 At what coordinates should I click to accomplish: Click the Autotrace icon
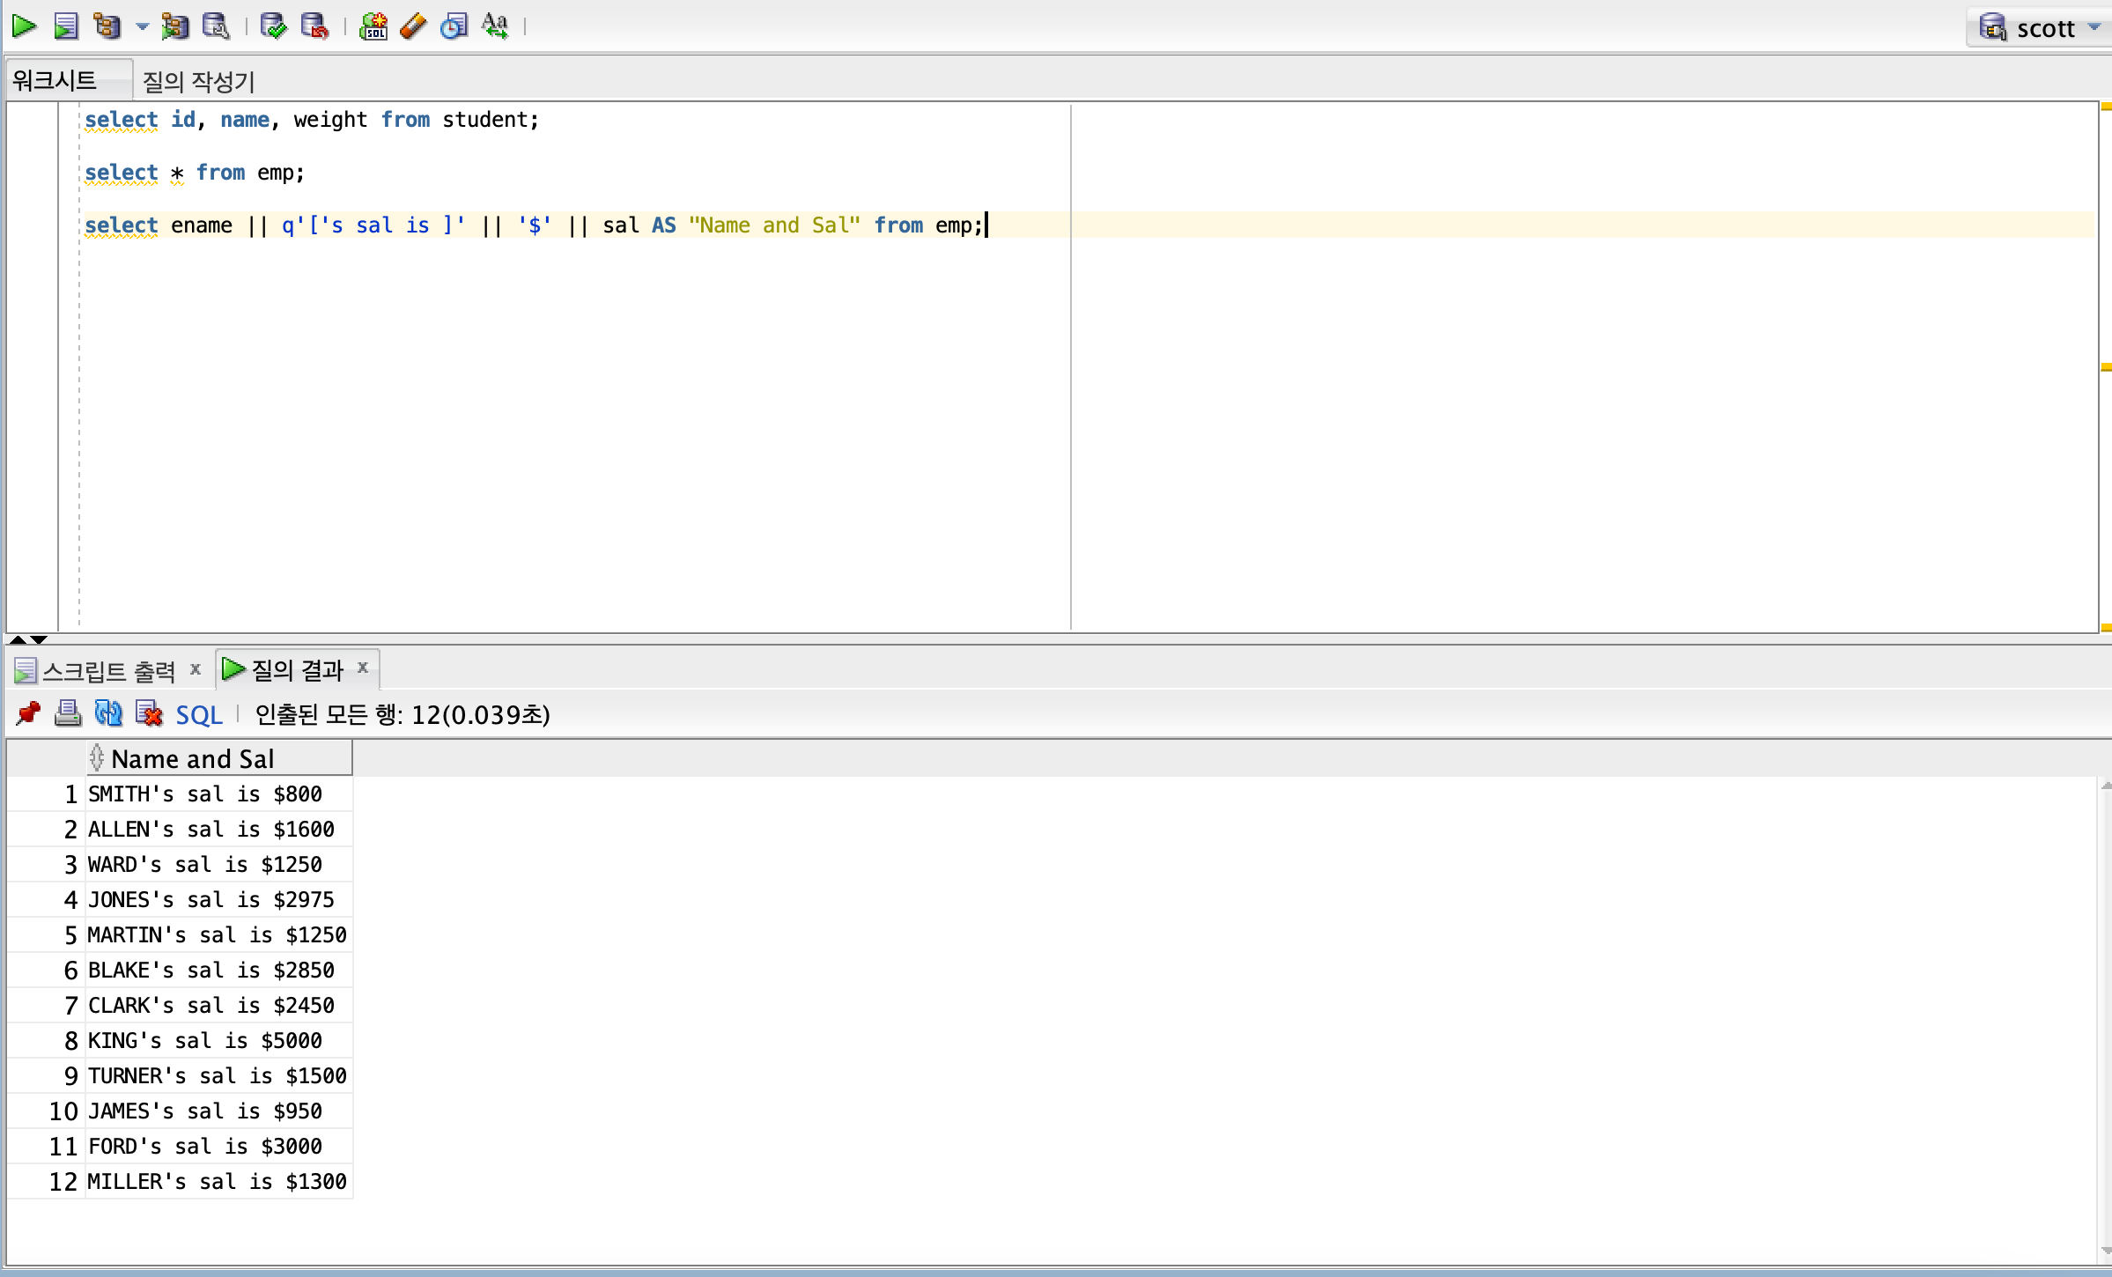174,26
